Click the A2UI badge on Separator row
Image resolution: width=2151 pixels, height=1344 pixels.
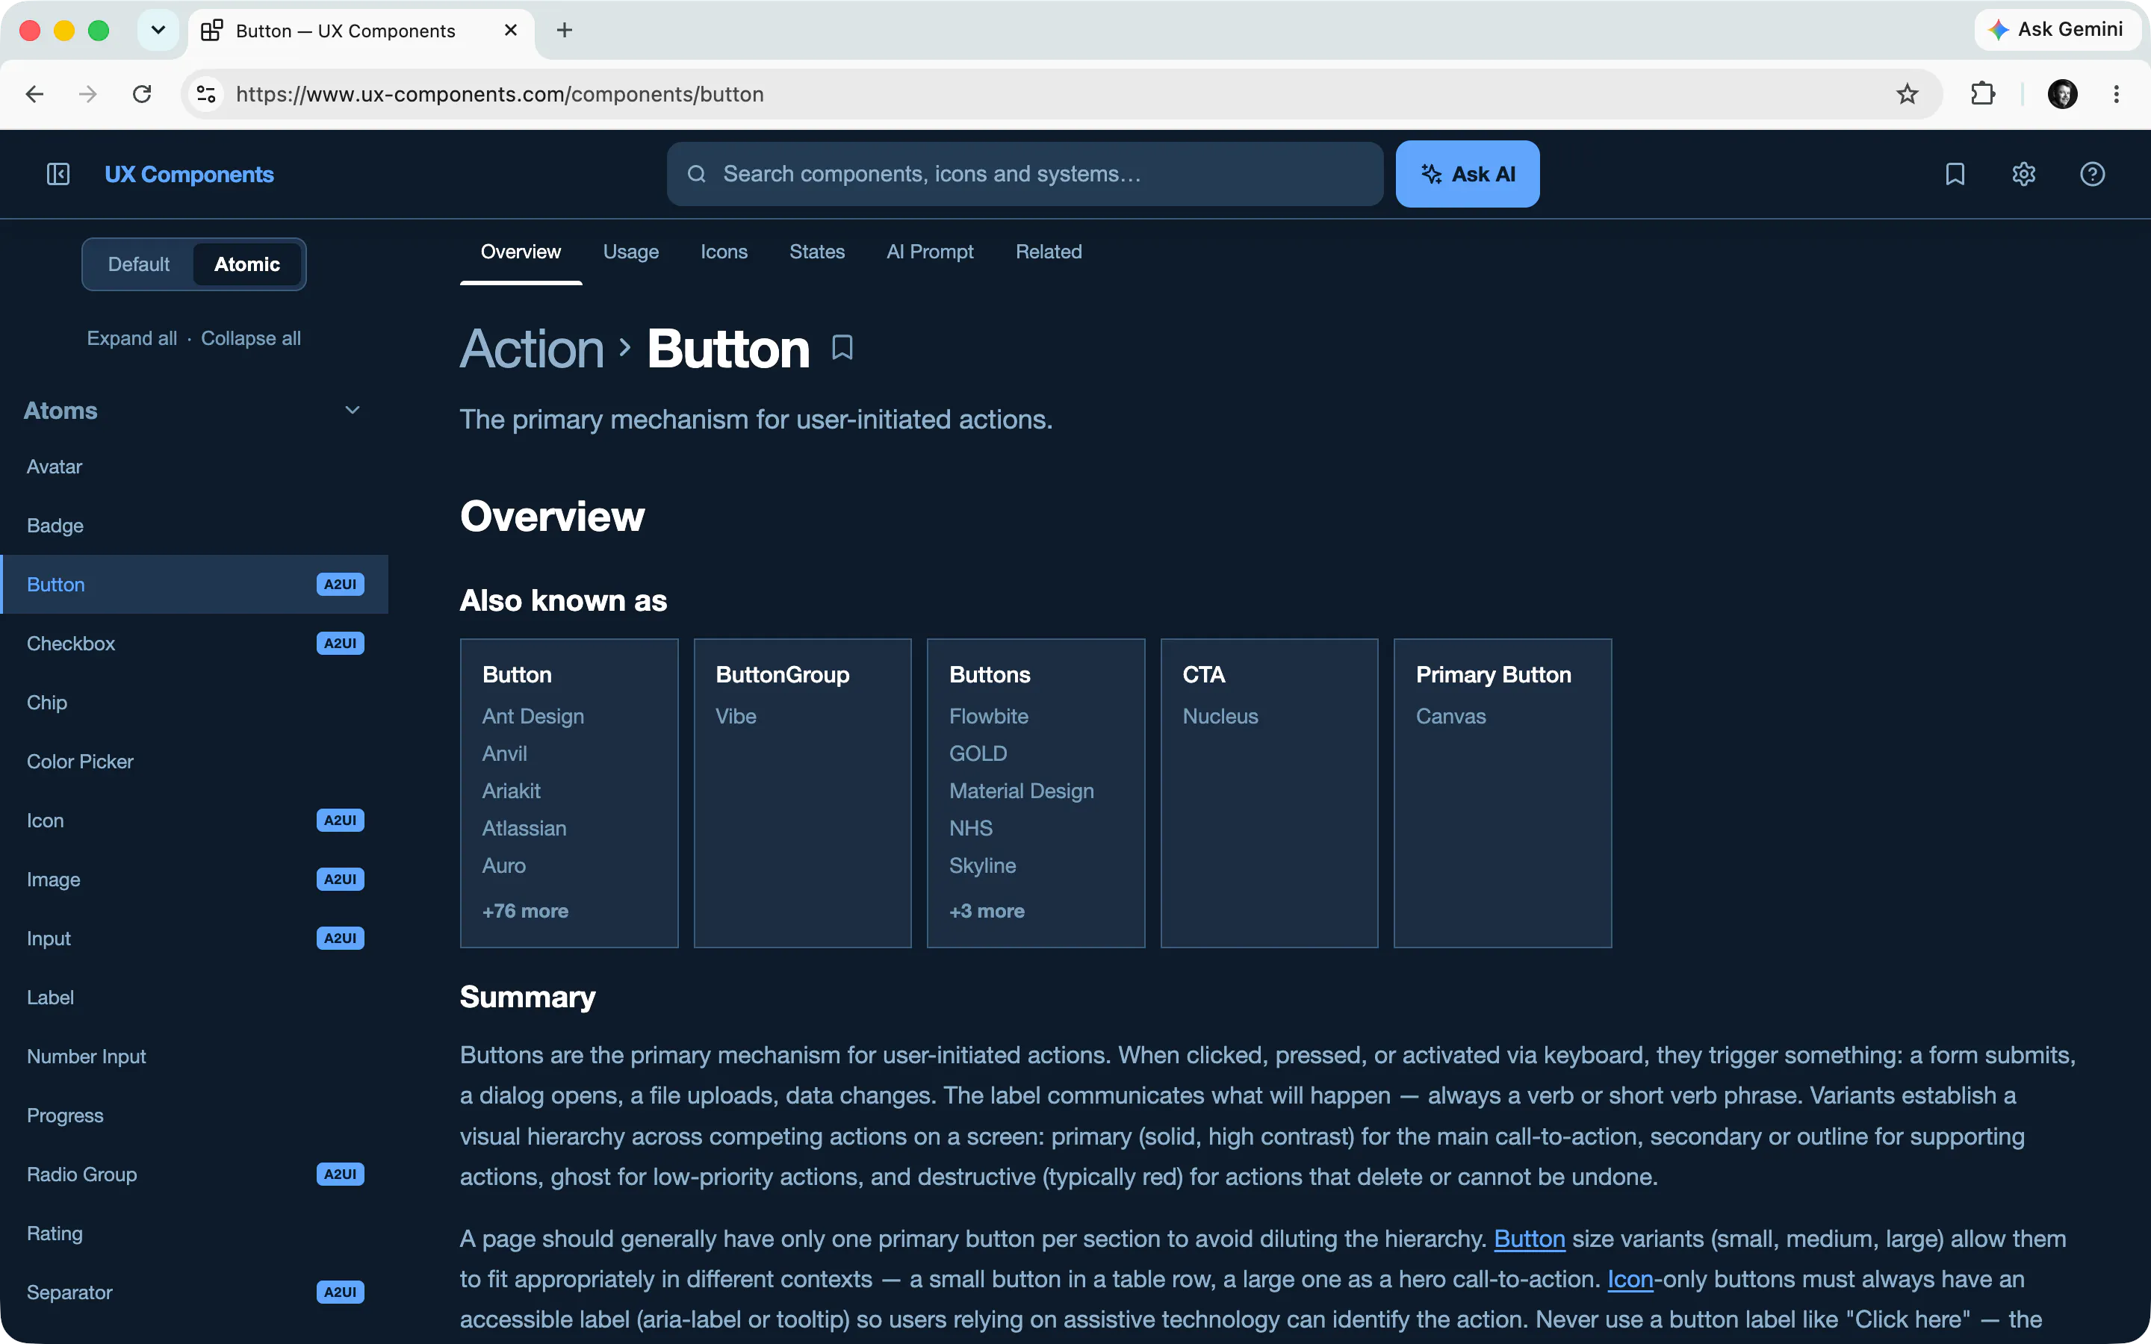coord(341,1292)
